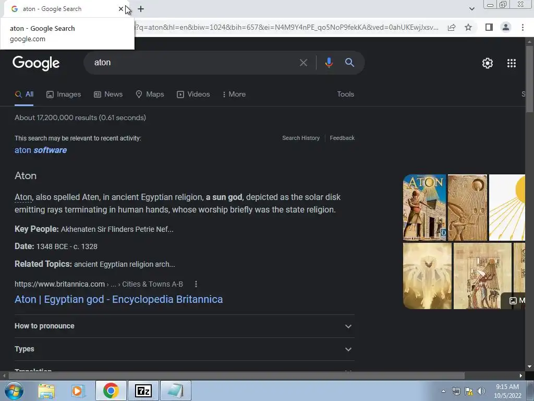Submit search with the magnifier icon
The width and height of the screenshot is (534, 401).
click(349, 63)
